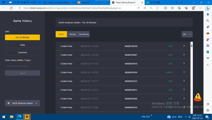212x120 pixels.
Task: Open the Bing chat sidebar icon
Action: [x=208, y=8]
